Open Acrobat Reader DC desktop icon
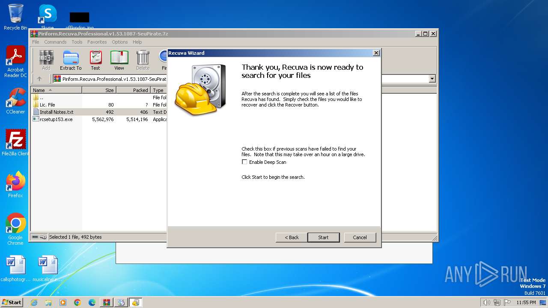 15,62
